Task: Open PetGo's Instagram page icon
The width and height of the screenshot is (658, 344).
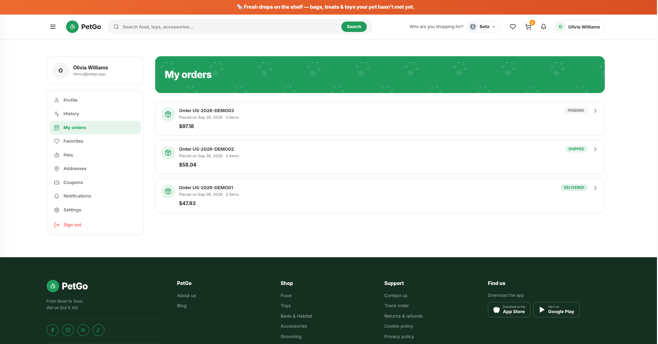Action: coord(68,330)
